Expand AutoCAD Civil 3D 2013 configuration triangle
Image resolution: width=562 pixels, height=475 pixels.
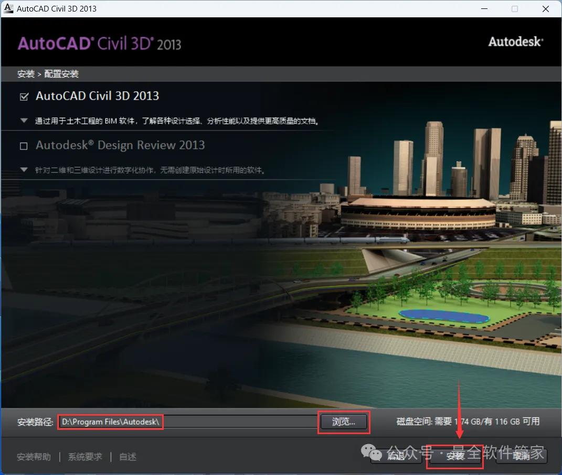(x=24, y=121)
